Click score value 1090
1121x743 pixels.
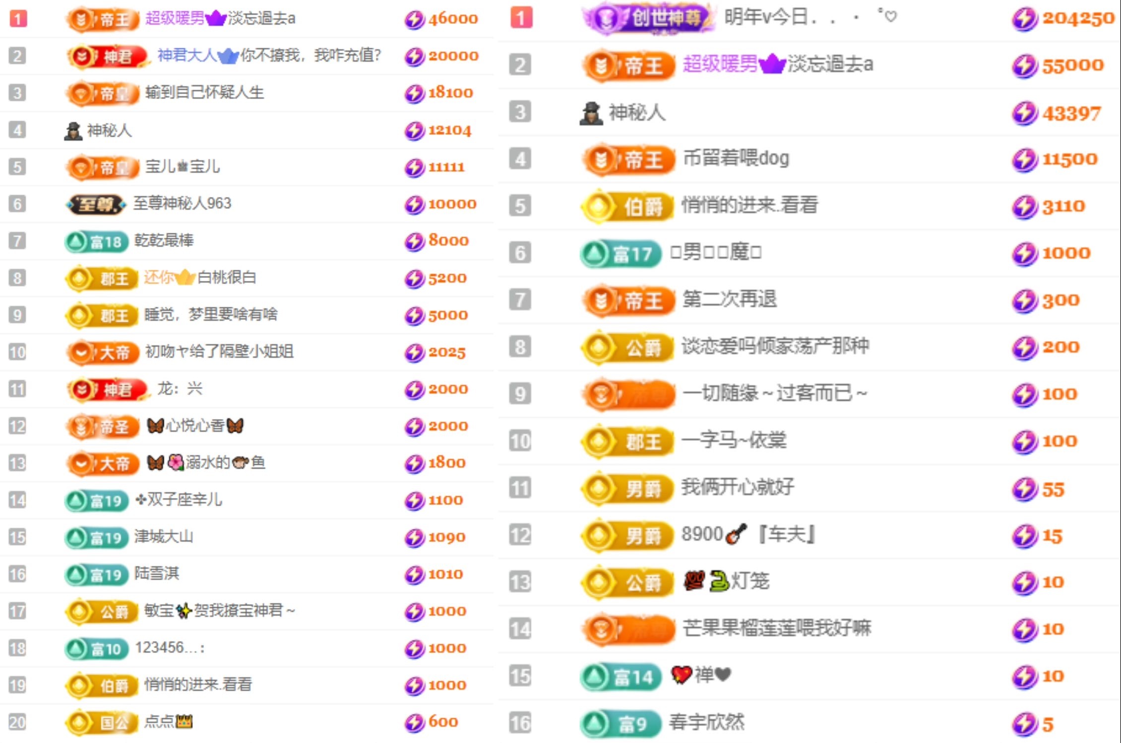[x=447, y=538]
